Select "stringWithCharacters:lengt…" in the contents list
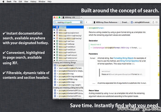The height and width of the screenshot is (112, 161). click(x=68, y=71)
